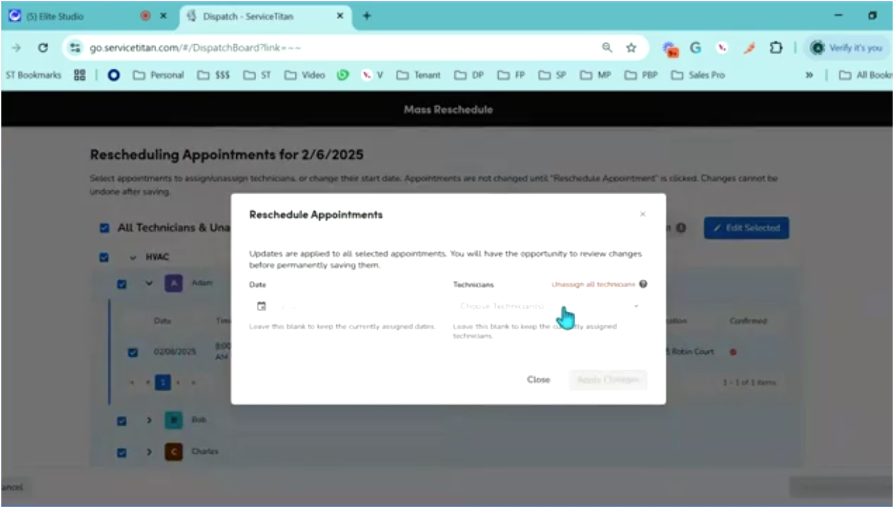Open the $$$ bookmarks folder
The image size is (894, 508).
pyautogui.click(x=214, y=75)
